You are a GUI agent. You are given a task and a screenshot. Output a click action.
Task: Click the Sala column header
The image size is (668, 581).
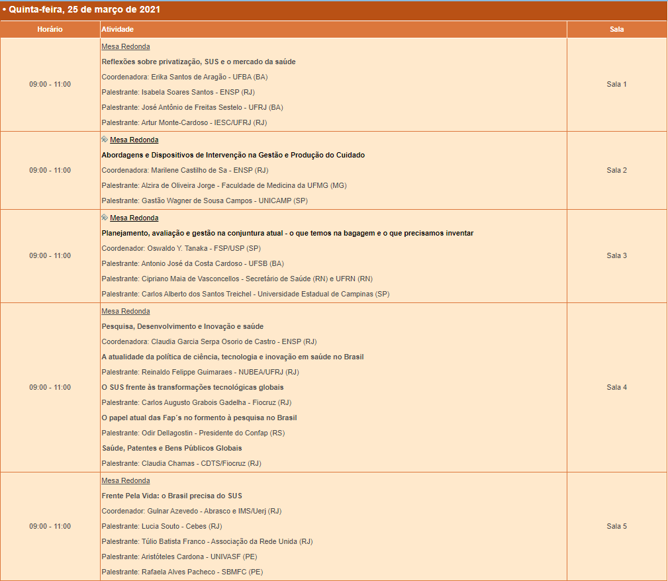pos(617,29)
